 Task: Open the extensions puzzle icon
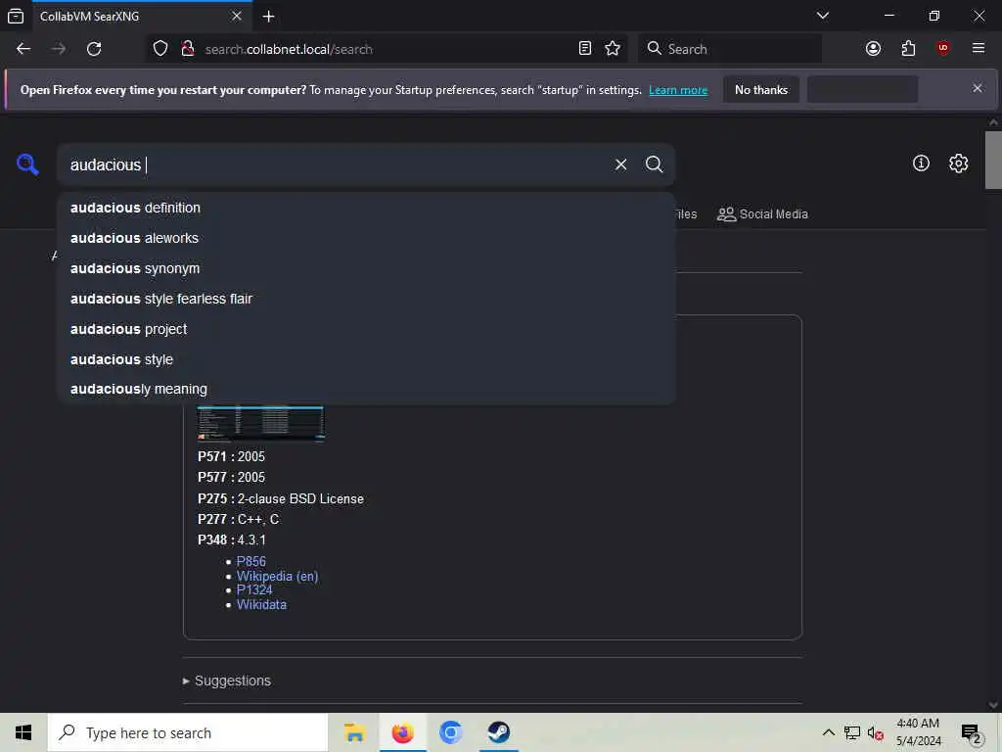click(x=908, y=49)
